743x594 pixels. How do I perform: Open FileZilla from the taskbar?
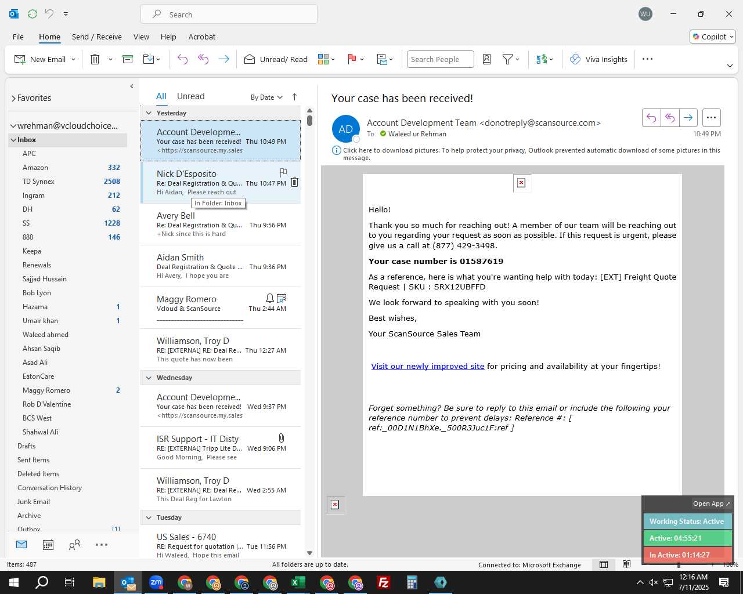point(383,582)
